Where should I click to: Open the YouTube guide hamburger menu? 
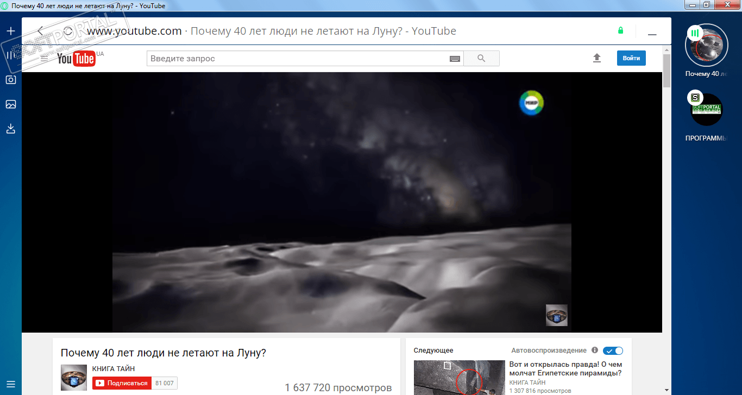pos(45,58)
